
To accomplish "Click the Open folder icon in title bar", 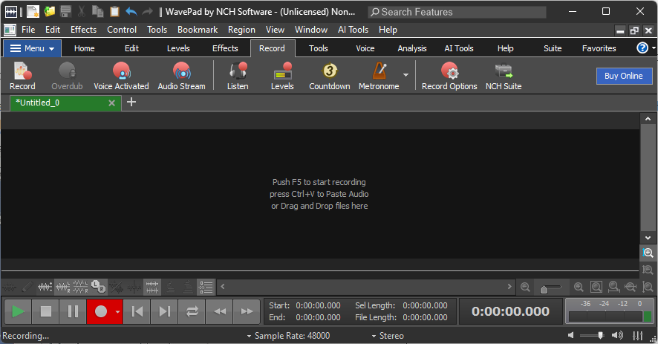I will (50, 11).
